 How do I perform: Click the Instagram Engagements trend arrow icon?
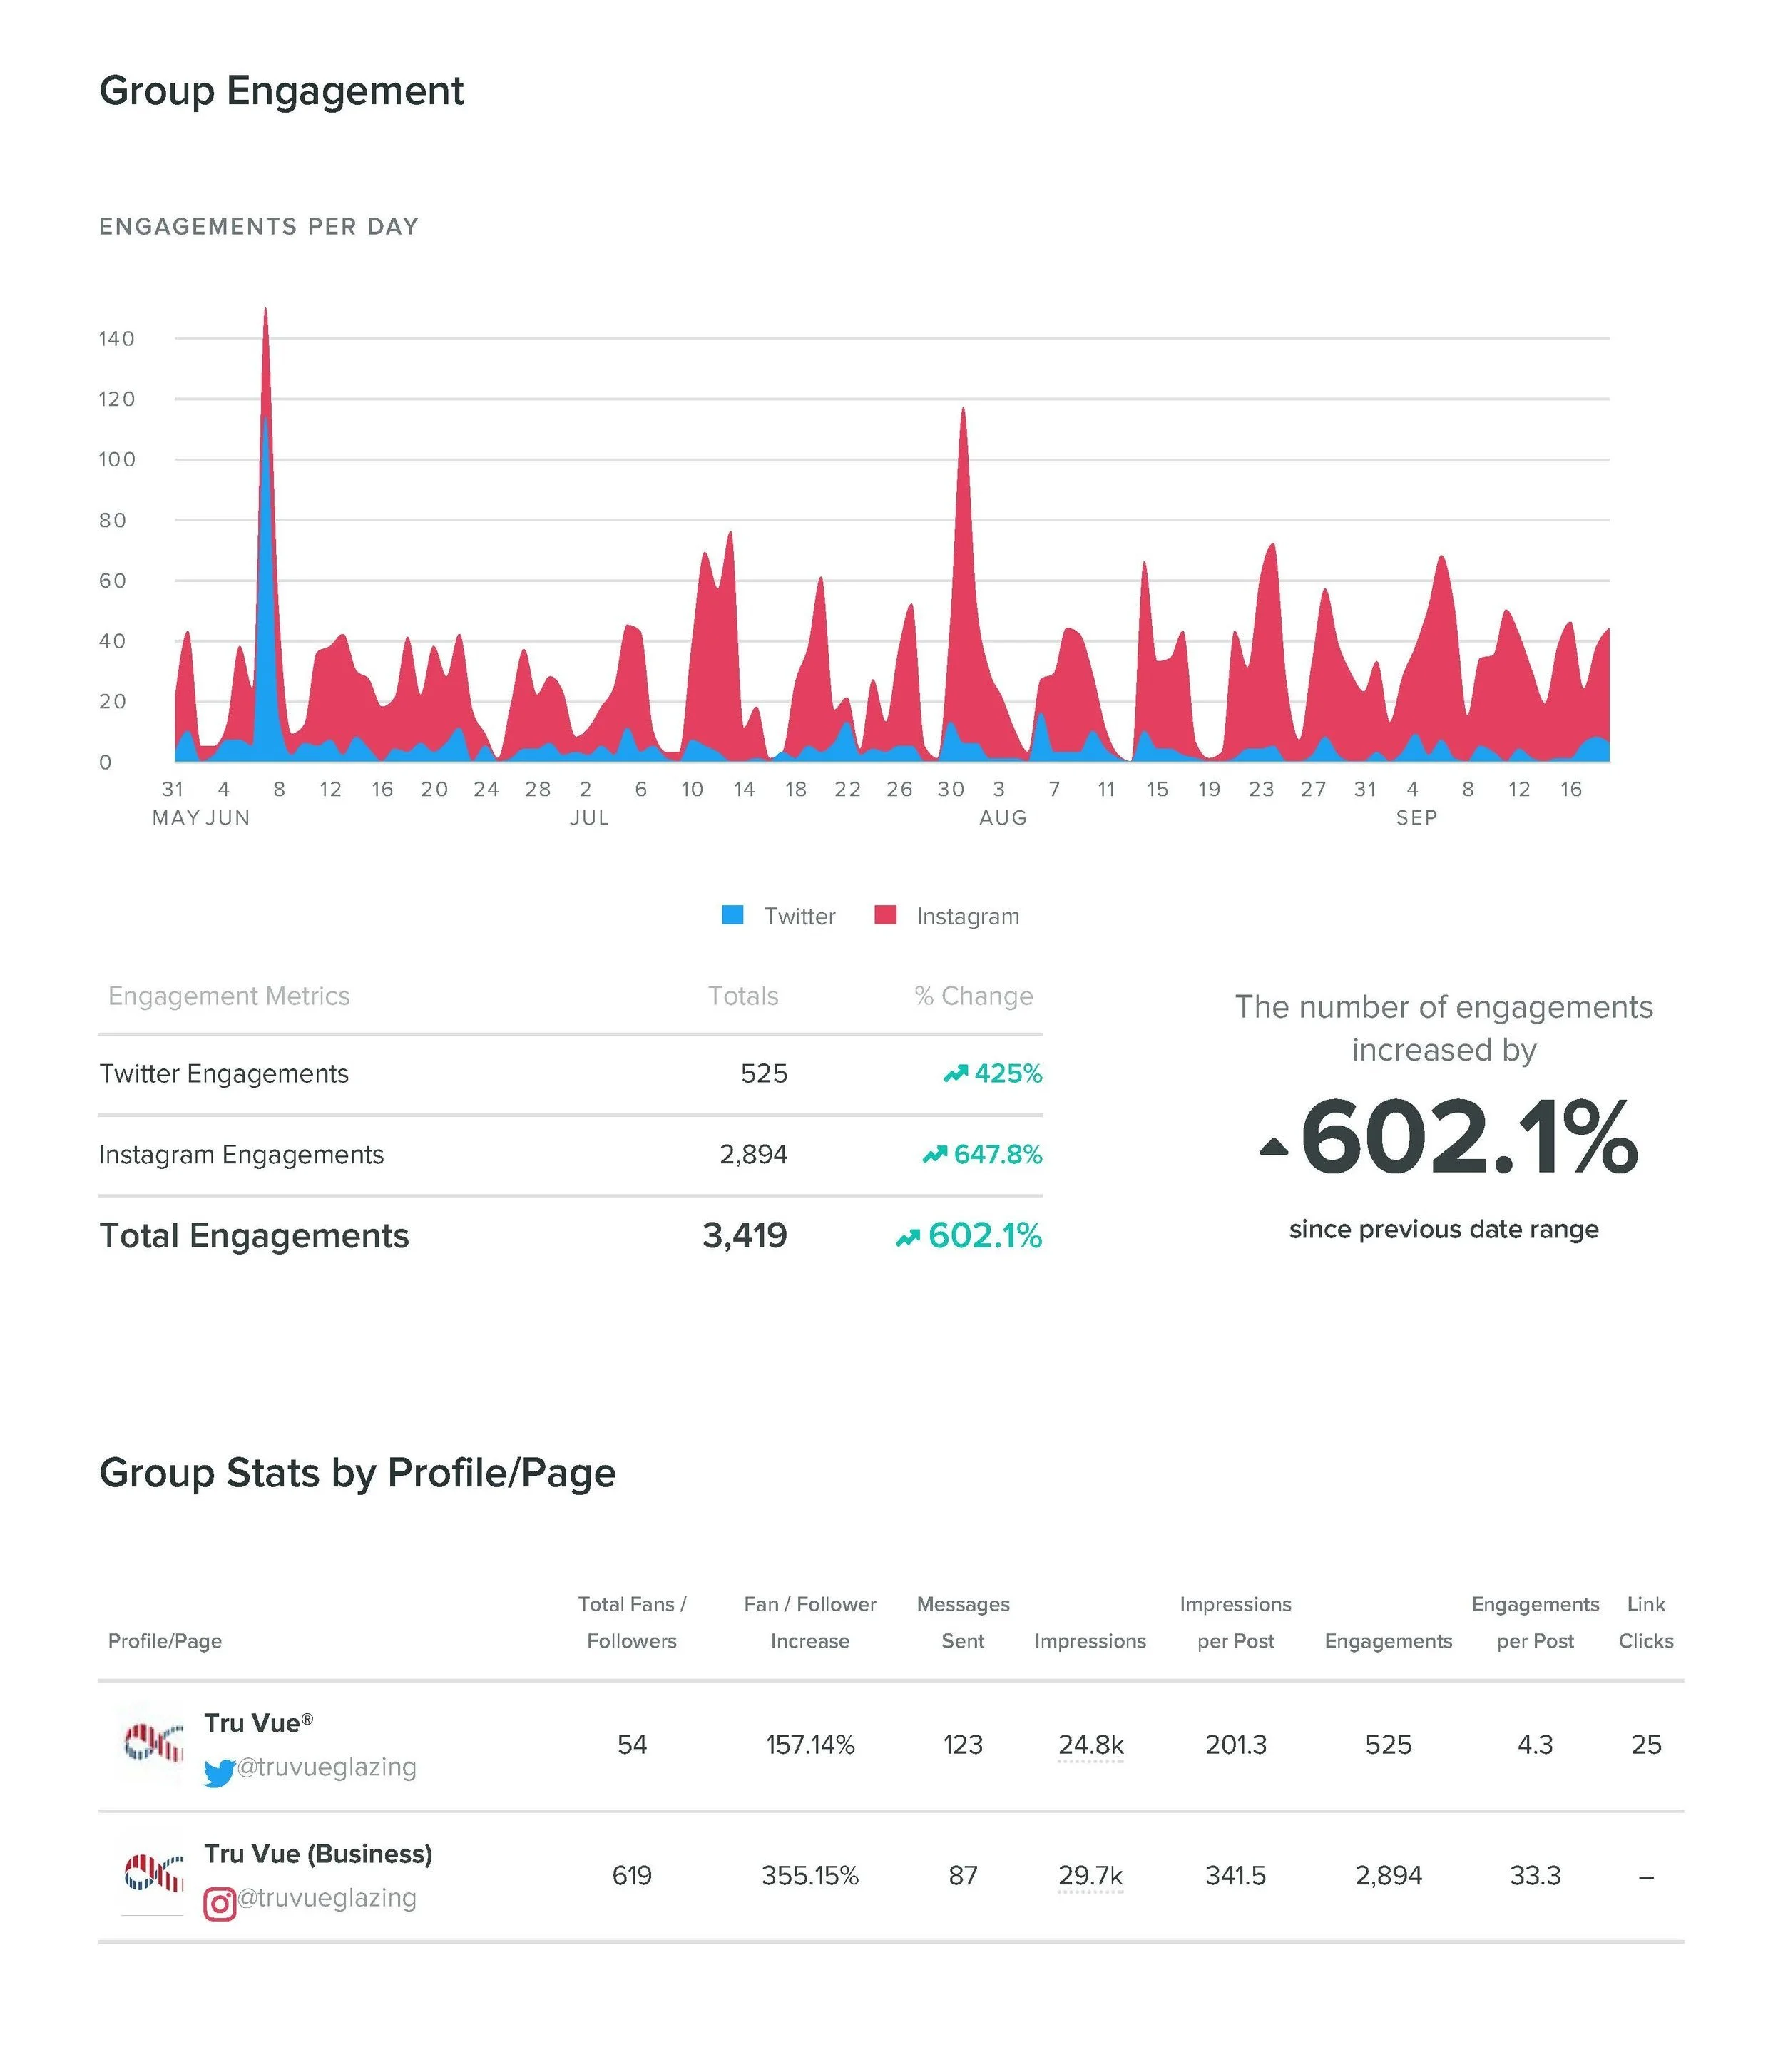coord(934,1155)
